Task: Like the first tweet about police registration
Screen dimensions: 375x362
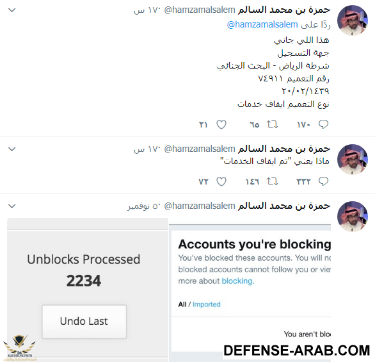Action: pos(221,124)
